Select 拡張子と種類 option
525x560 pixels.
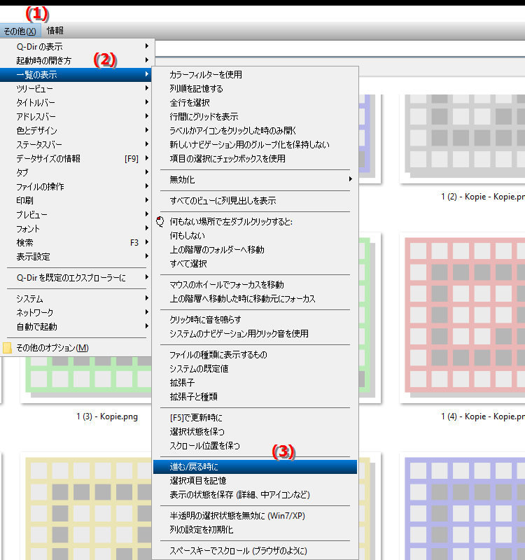[255, 396]
